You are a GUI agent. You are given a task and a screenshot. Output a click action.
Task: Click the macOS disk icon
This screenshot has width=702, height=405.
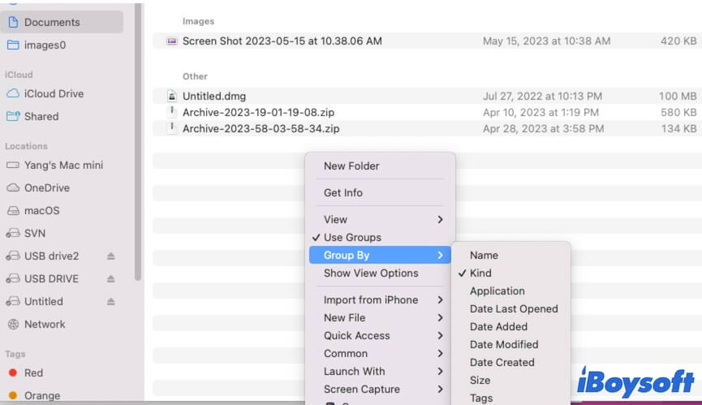[13, 210]
